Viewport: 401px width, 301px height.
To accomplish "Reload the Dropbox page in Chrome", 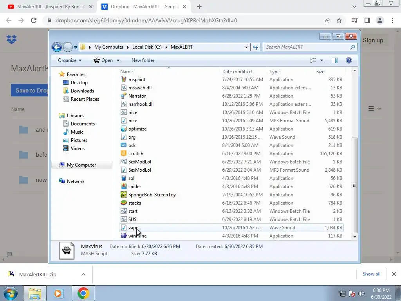I will 34,20.
